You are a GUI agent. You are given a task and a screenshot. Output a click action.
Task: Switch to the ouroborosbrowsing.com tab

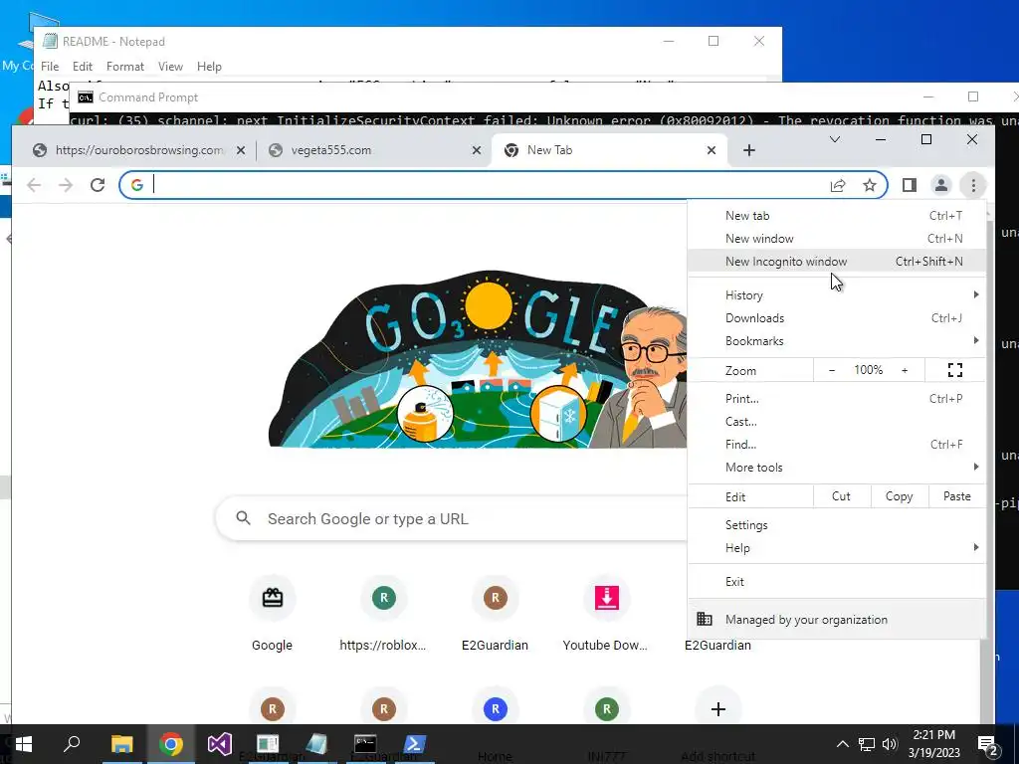pyautogui.click(x=137, y=150)
